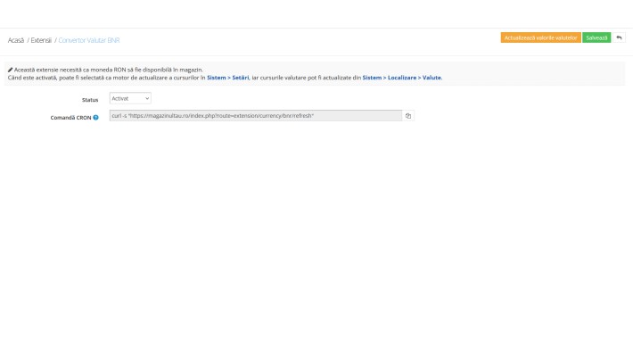Open help tooltip next to Comandă CRON
Viewport: 633px width, 339px height.
point(95,118)
